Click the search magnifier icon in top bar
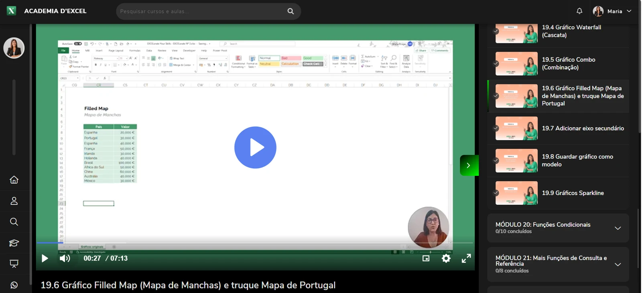The image size is (642, 293). pos(291,11)
